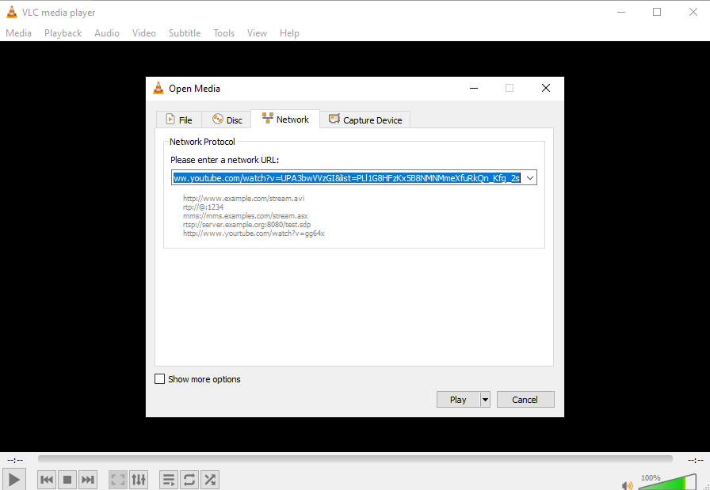Stop playback with the square stop icon
Viewport: 710px width, 490px height.
(x=67, y=480)
